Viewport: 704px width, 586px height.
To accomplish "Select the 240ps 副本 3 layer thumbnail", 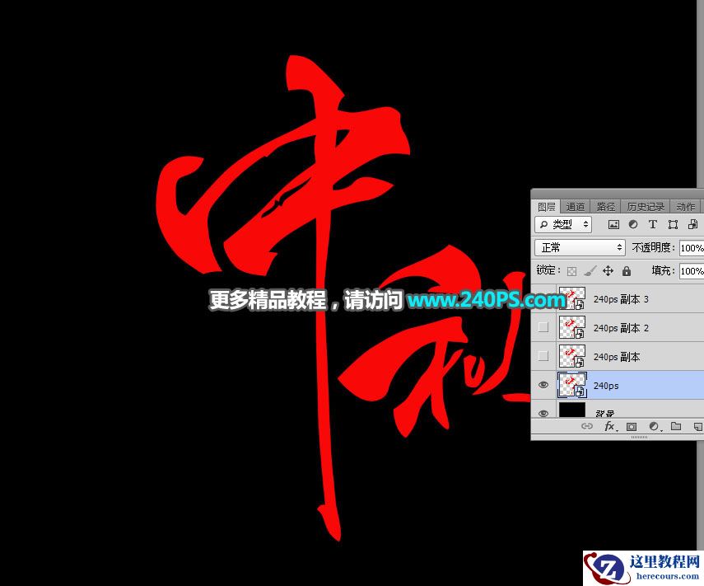I will (572, 298).
